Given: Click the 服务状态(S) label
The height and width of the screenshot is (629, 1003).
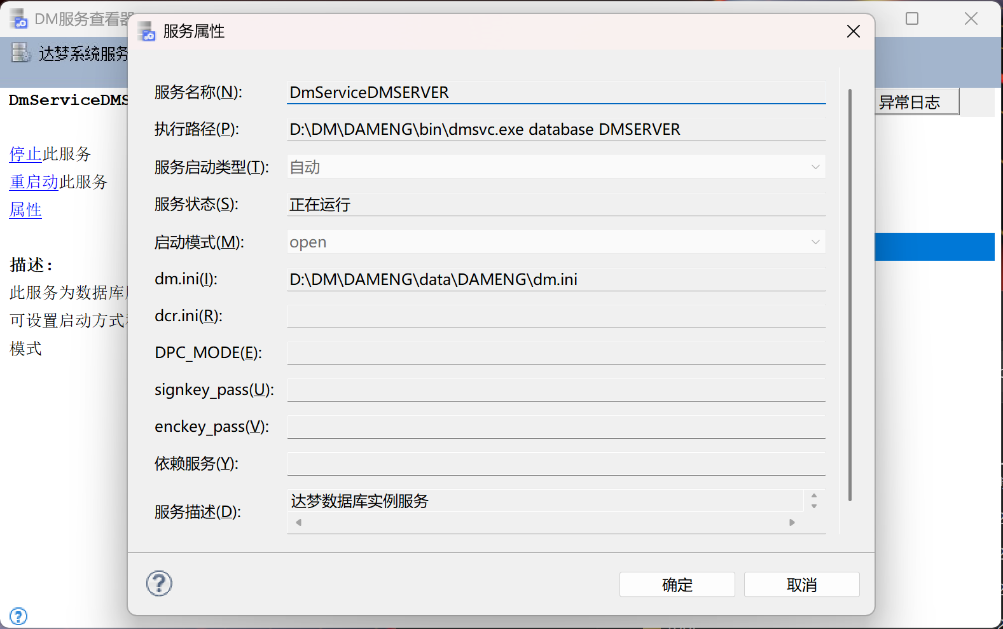Looking at the screenshot, I should tap(197, 204).
